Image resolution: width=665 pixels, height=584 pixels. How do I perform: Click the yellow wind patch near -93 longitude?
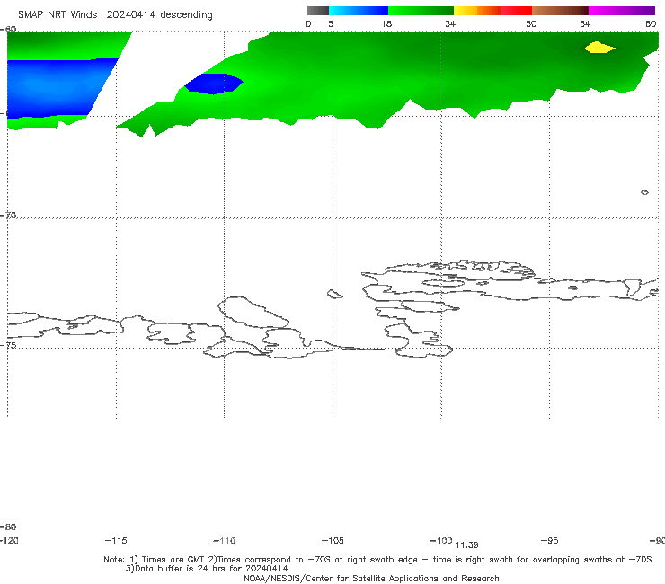[x=599, y=48]
